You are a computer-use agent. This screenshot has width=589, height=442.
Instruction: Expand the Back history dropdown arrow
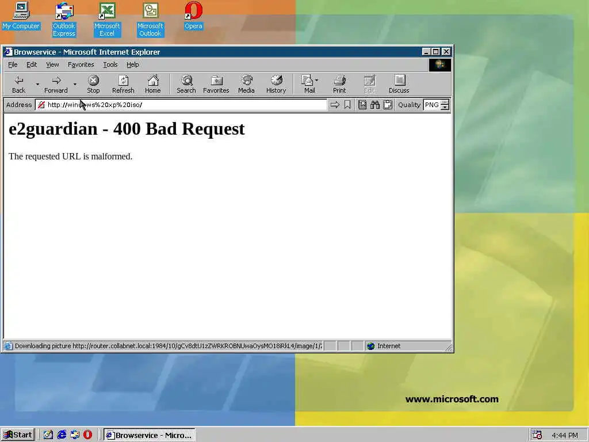(37, 85)
